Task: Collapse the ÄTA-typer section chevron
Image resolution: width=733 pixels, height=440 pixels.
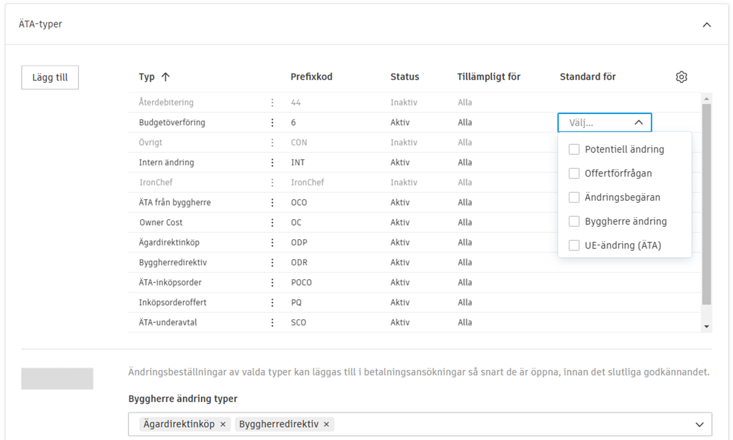Action: point(706,25)
